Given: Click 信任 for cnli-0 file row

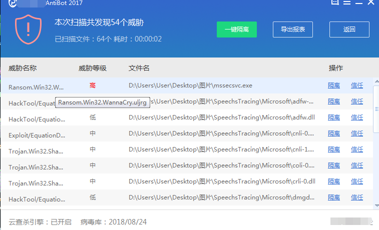Looking at the screenshot, I should 357,133.
